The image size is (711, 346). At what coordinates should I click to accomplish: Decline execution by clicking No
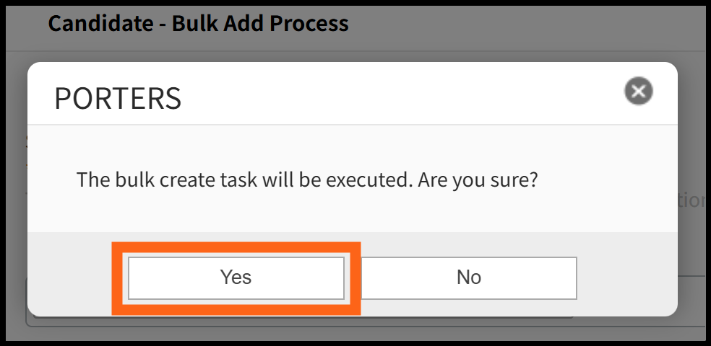(468, 278)
